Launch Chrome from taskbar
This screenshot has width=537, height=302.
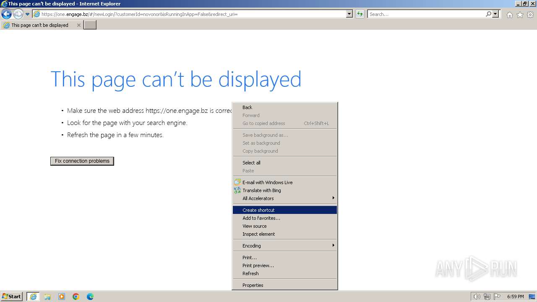76,297
